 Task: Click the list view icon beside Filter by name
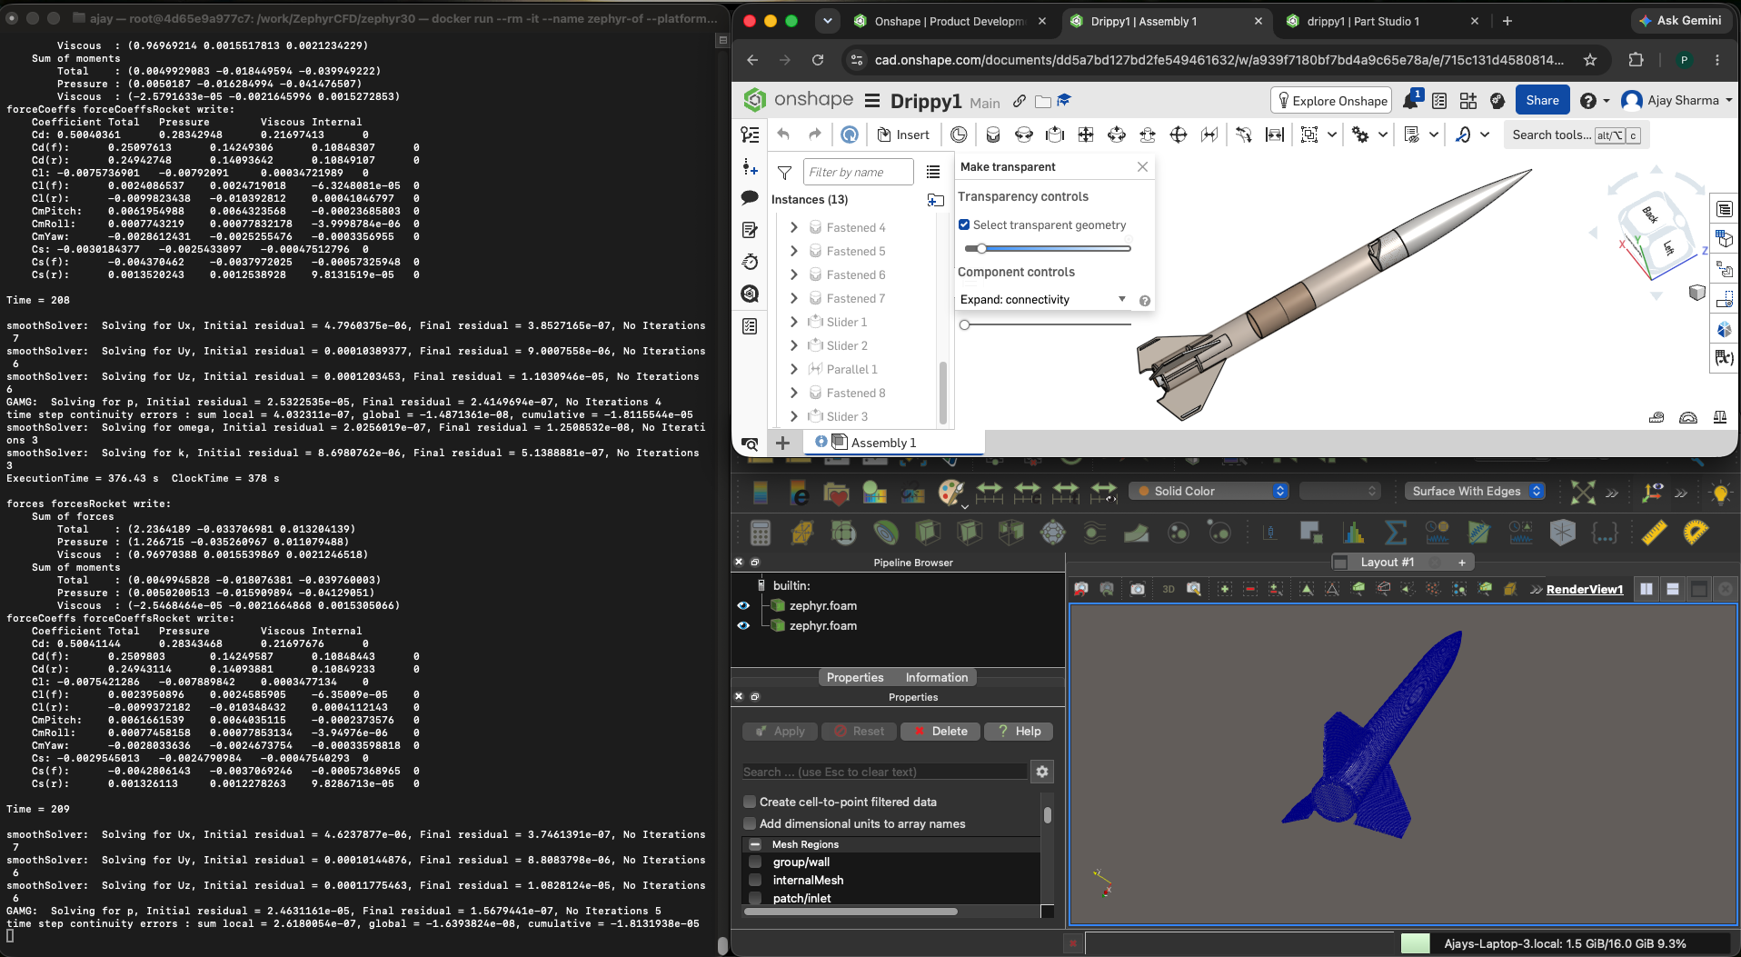[x=932, y=172]
